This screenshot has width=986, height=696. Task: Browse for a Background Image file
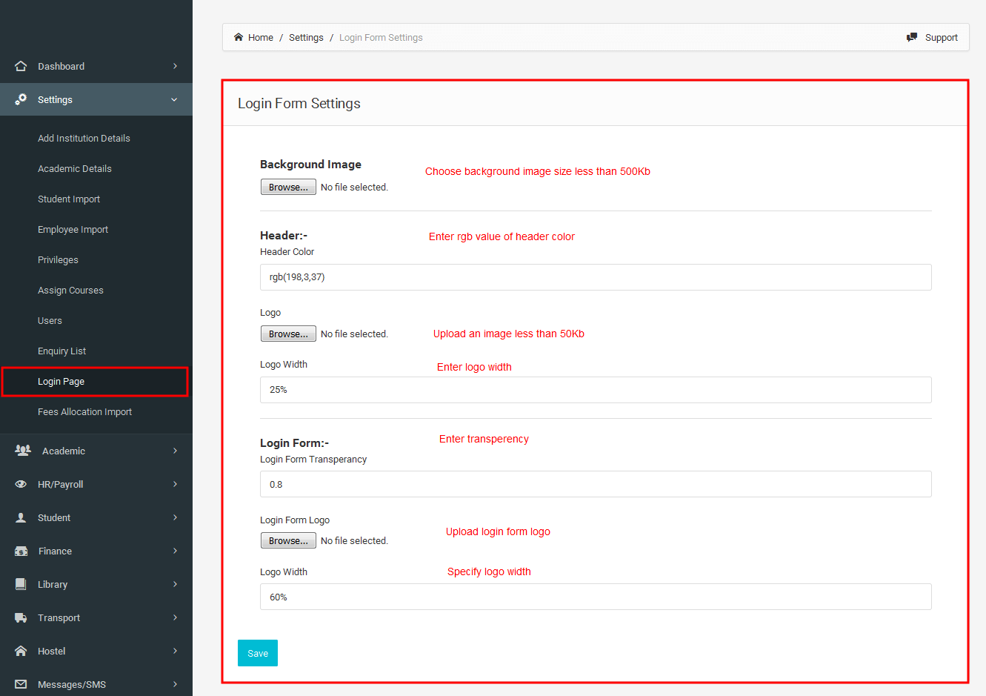(288, 188)
